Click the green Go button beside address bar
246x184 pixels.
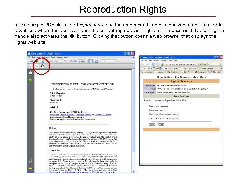[x=201, y=64]
